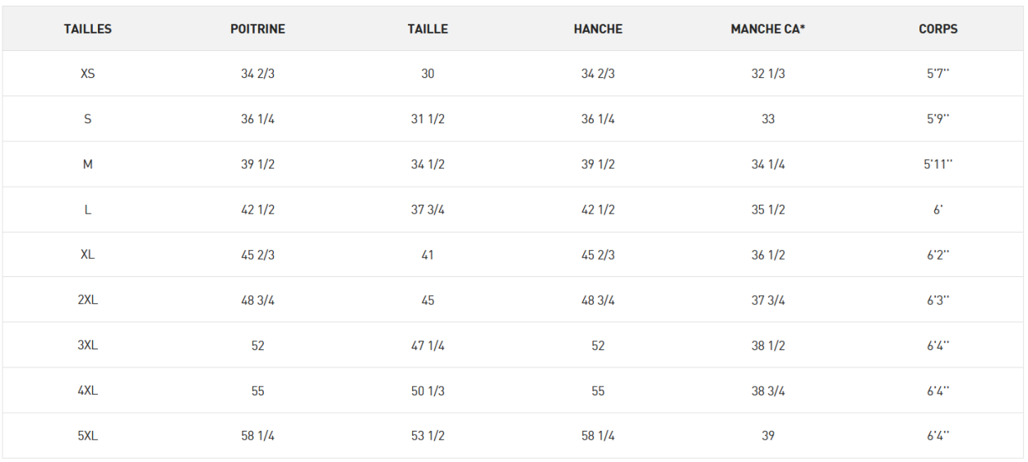This screenshot has height=462, width=1028.
Task: Select the 4XL size row label
Action: 88,390
